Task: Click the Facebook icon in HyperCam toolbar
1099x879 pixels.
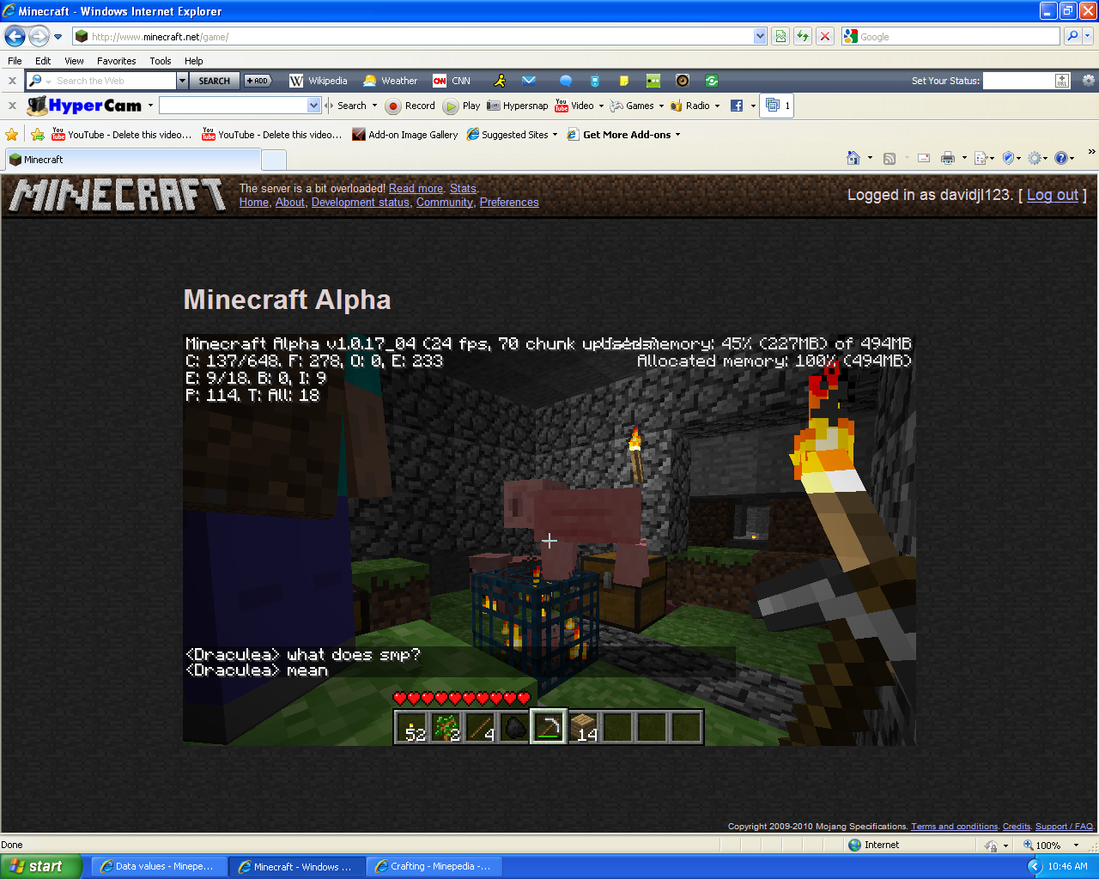Action: point(737,106)
